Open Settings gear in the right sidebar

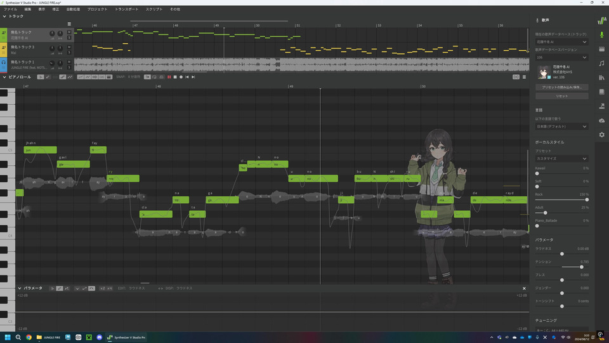601,135
